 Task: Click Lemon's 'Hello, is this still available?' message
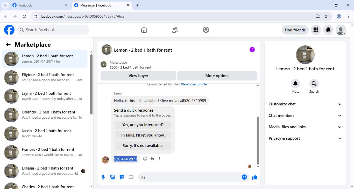coord(160,100)
